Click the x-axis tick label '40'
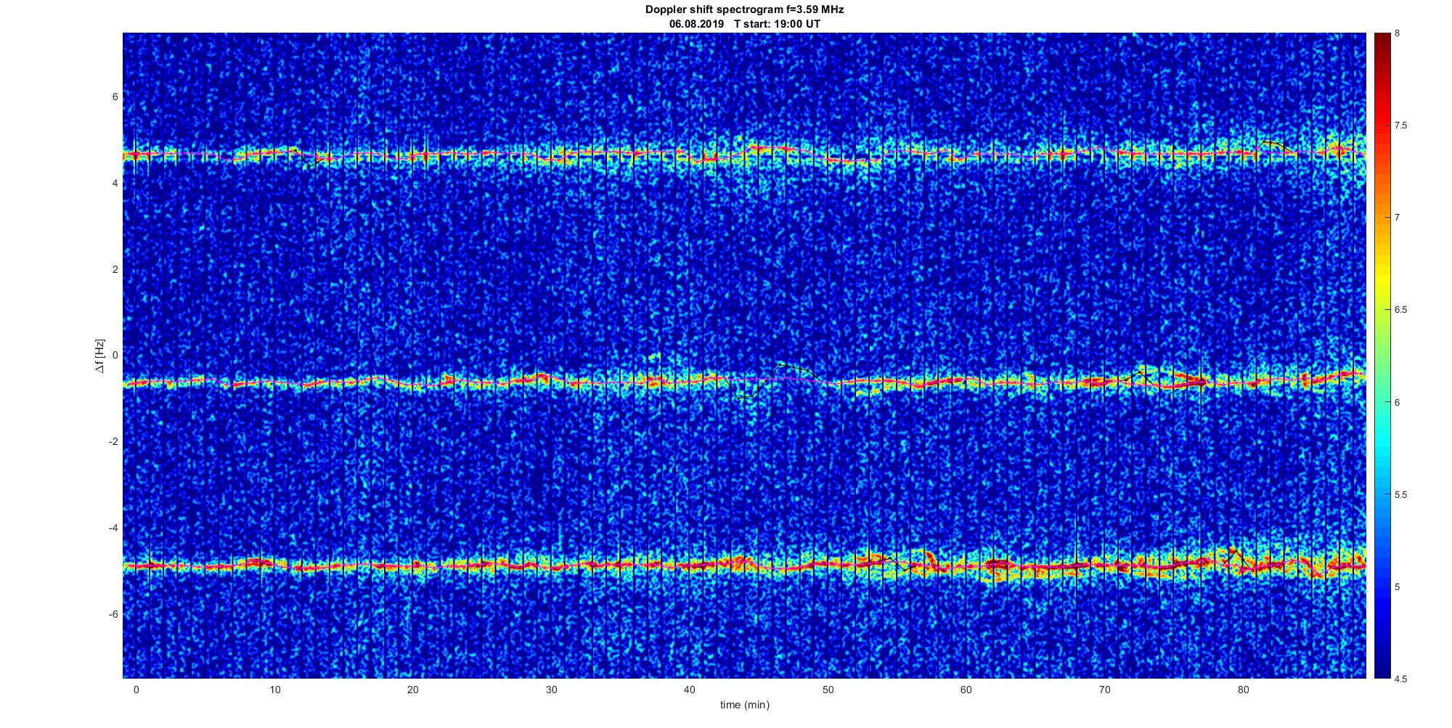Screen dimensions: 1452x728 (690, 689)
